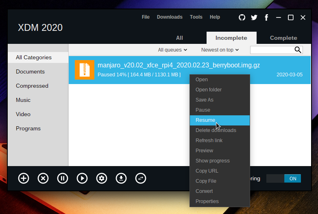The image size is (318, 214).
Task: Choose Delete downloads in context menu
Action: (x=220, y=130)
